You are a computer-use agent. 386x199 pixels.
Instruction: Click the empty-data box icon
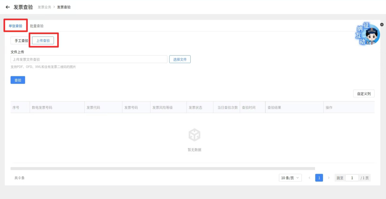tap(194, 135)
